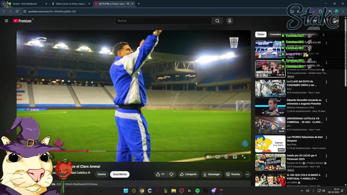Like the video with thumbs up
The width and height of the screenshot is (347, 195).
point(160,174)
